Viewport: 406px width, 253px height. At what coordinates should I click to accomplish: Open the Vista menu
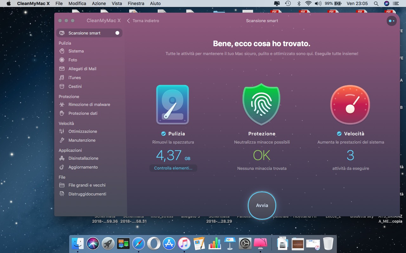pos(117,3)
